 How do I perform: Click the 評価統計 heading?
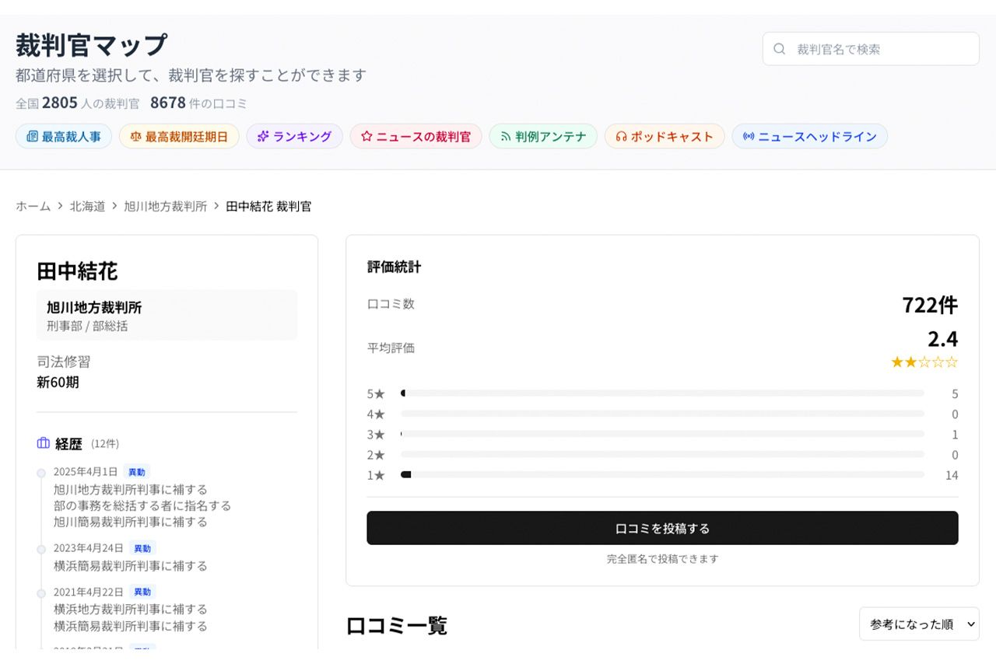394,267
